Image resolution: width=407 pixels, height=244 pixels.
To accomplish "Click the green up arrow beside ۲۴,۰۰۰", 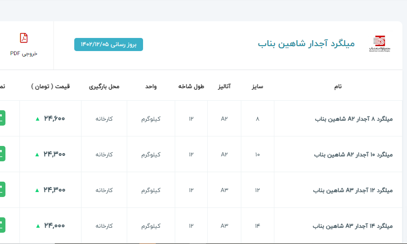I will tap(37, 226).
